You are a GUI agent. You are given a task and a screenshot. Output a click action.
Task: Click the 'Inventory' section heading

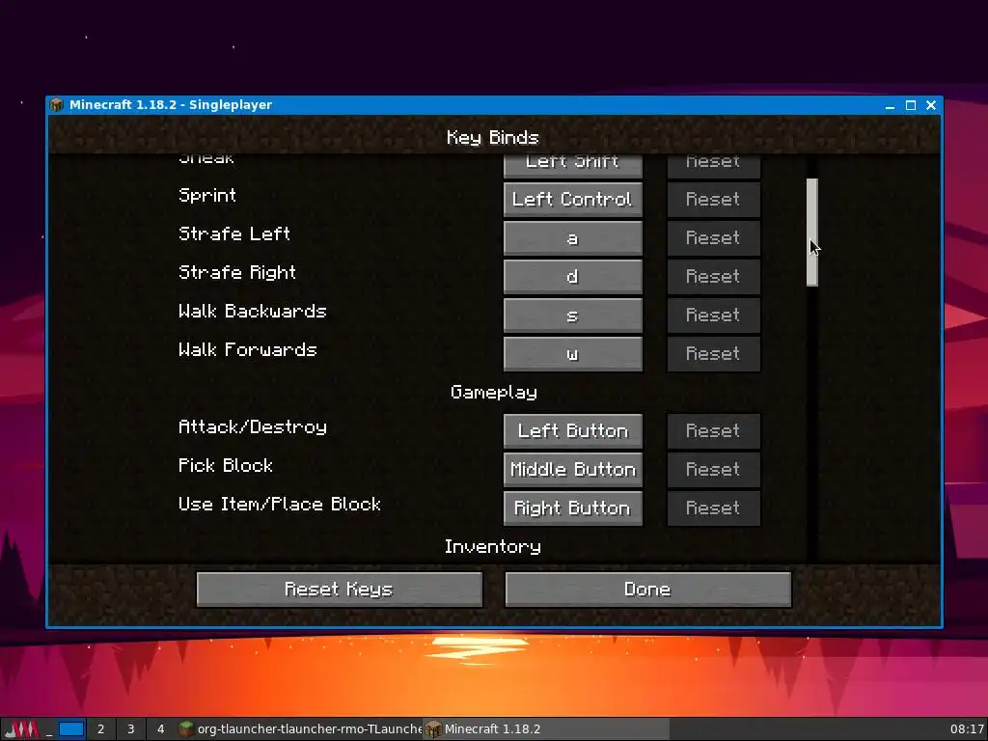(493, 547)
